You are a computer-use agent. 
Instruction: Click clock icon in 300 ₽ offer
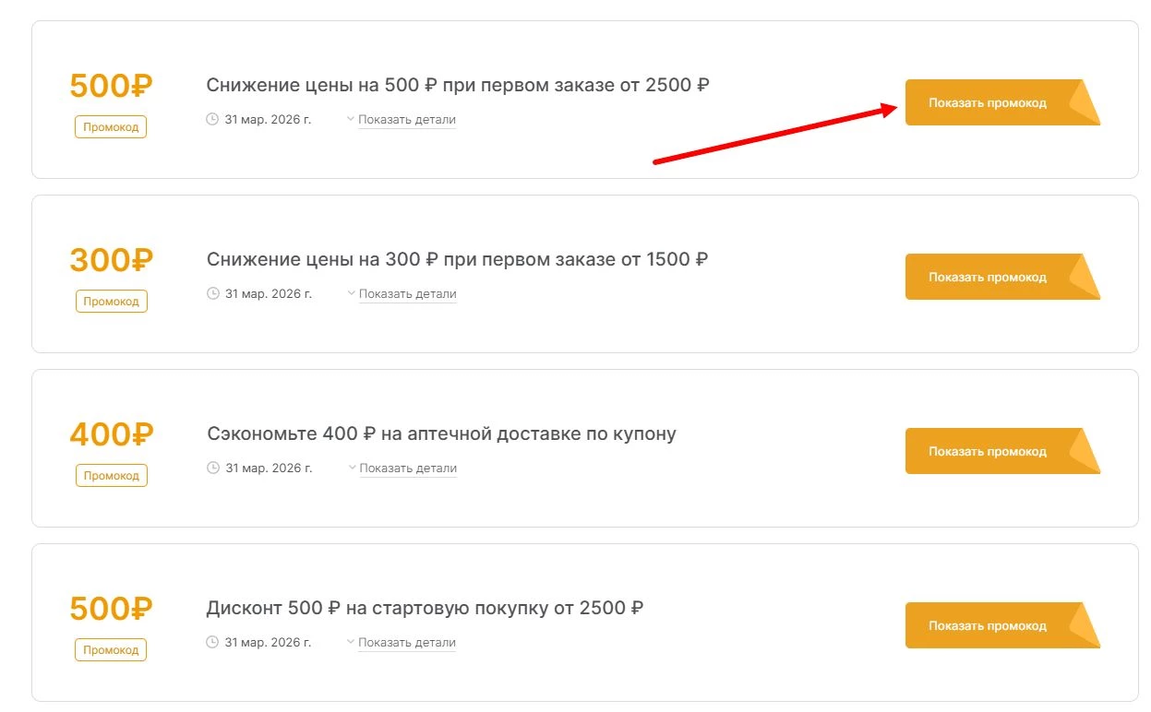(x=212, y=294)
